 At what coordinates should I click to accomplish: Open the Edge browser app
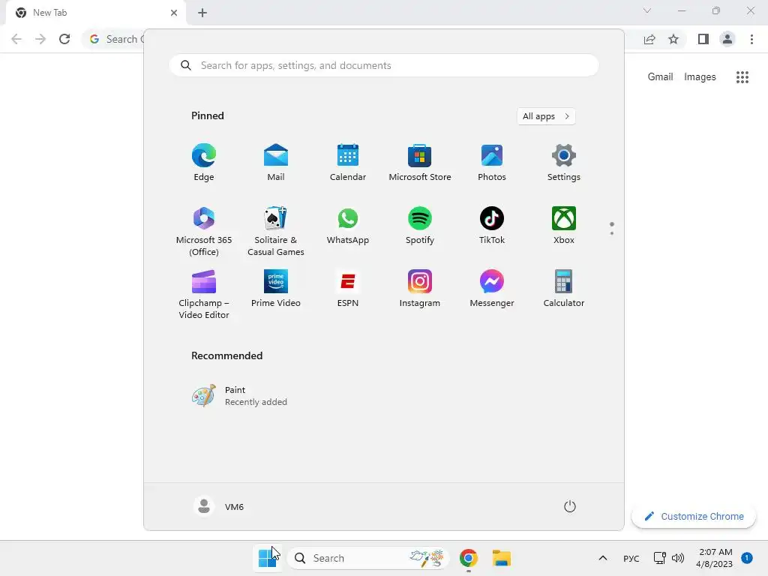[x=204, y=163]
